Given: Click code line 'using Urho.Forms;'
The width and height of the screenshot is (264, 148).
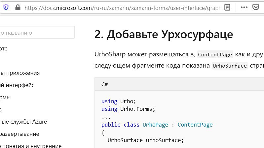Looking at the screenshot, I should pos(128,109).
